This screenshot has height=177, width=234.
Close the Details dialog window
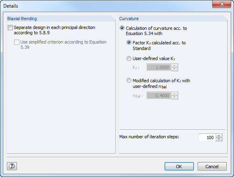pyautogui.click(x=221, y=4)
